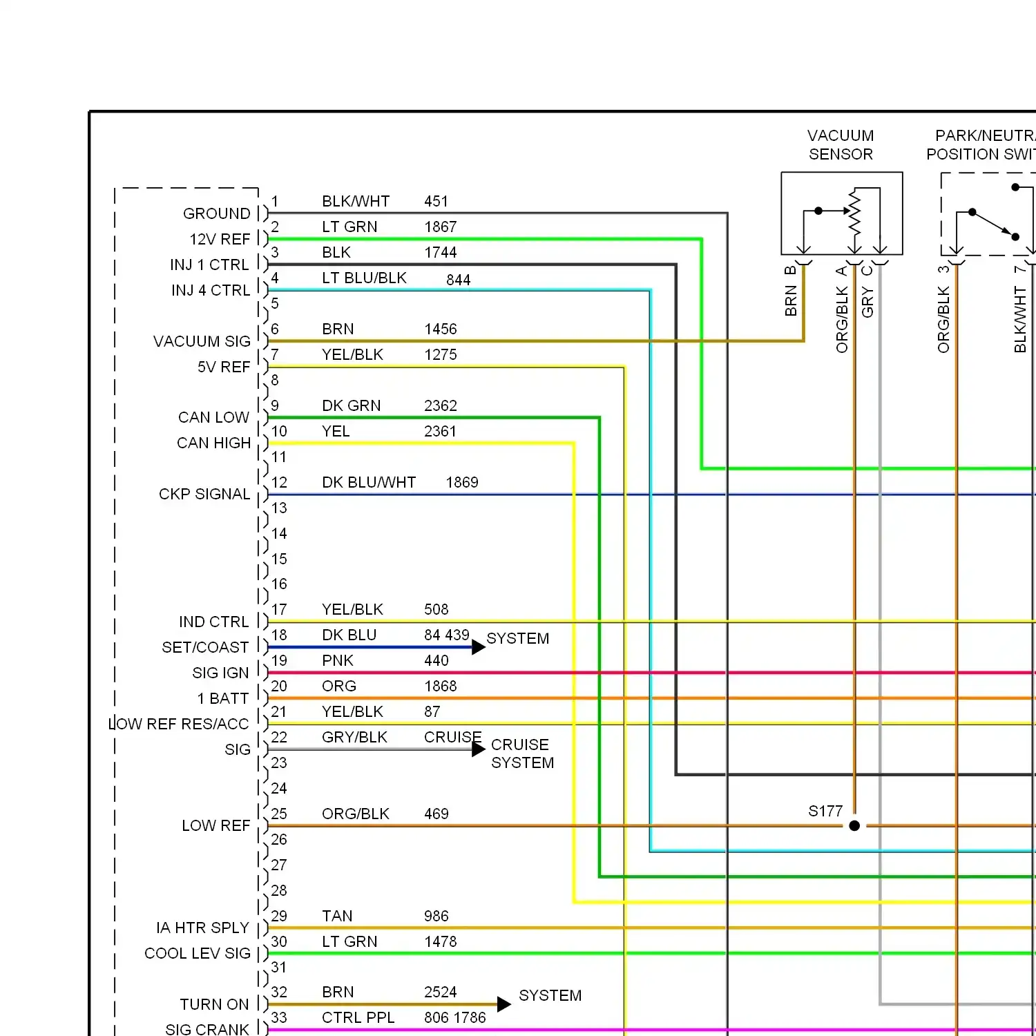
Task: Click circuit number 986
Action: click(437, 916)
